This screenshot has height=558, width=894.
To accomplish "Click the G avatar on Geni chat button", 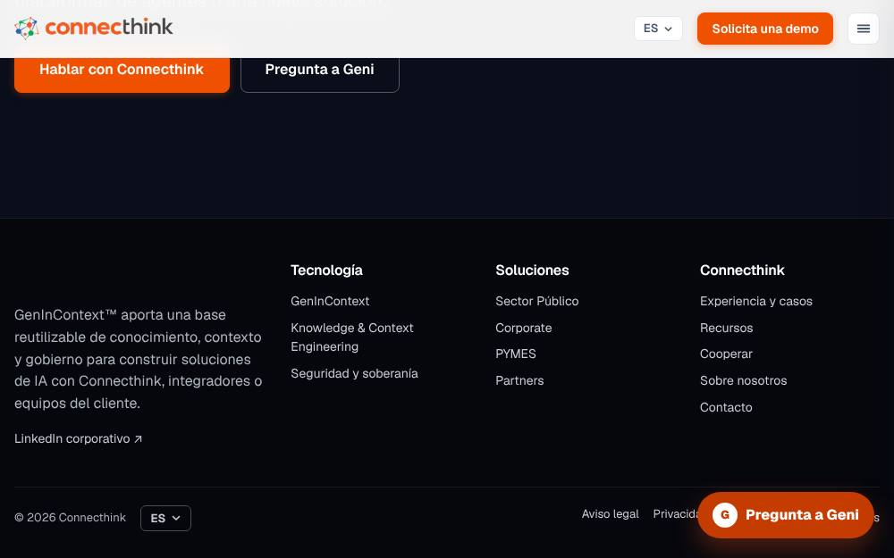I will (725, 515).
